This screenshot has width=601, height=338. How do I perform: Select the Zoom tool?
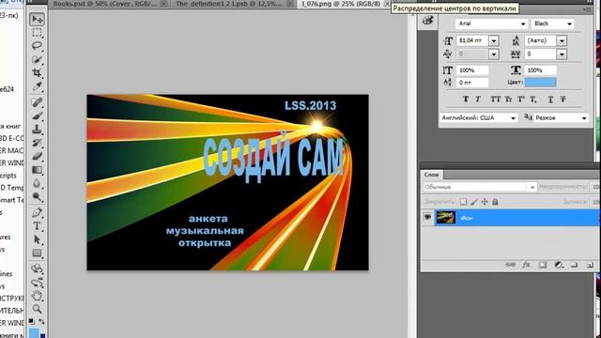point(38,309)
